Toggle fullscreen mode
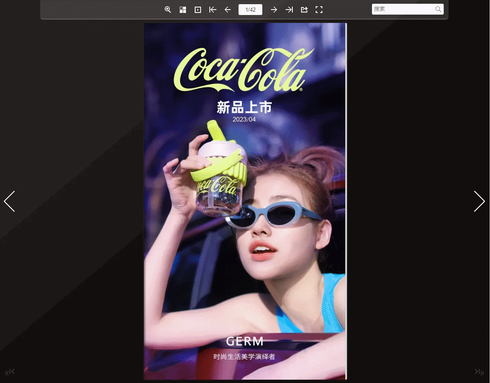The image size is (490, 383). (319, 10)
